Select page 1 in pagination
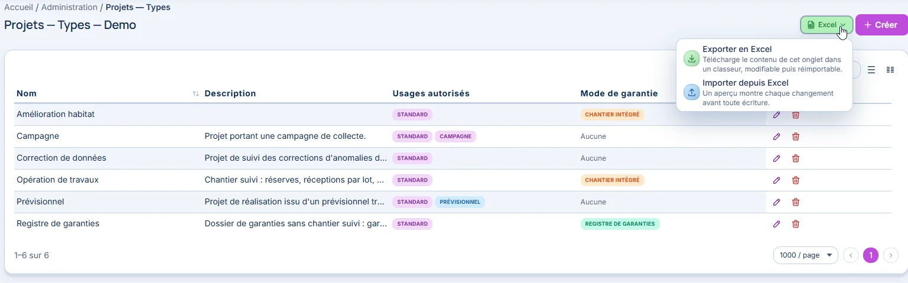This screenshot has height=283, width=908. [871, 255]
